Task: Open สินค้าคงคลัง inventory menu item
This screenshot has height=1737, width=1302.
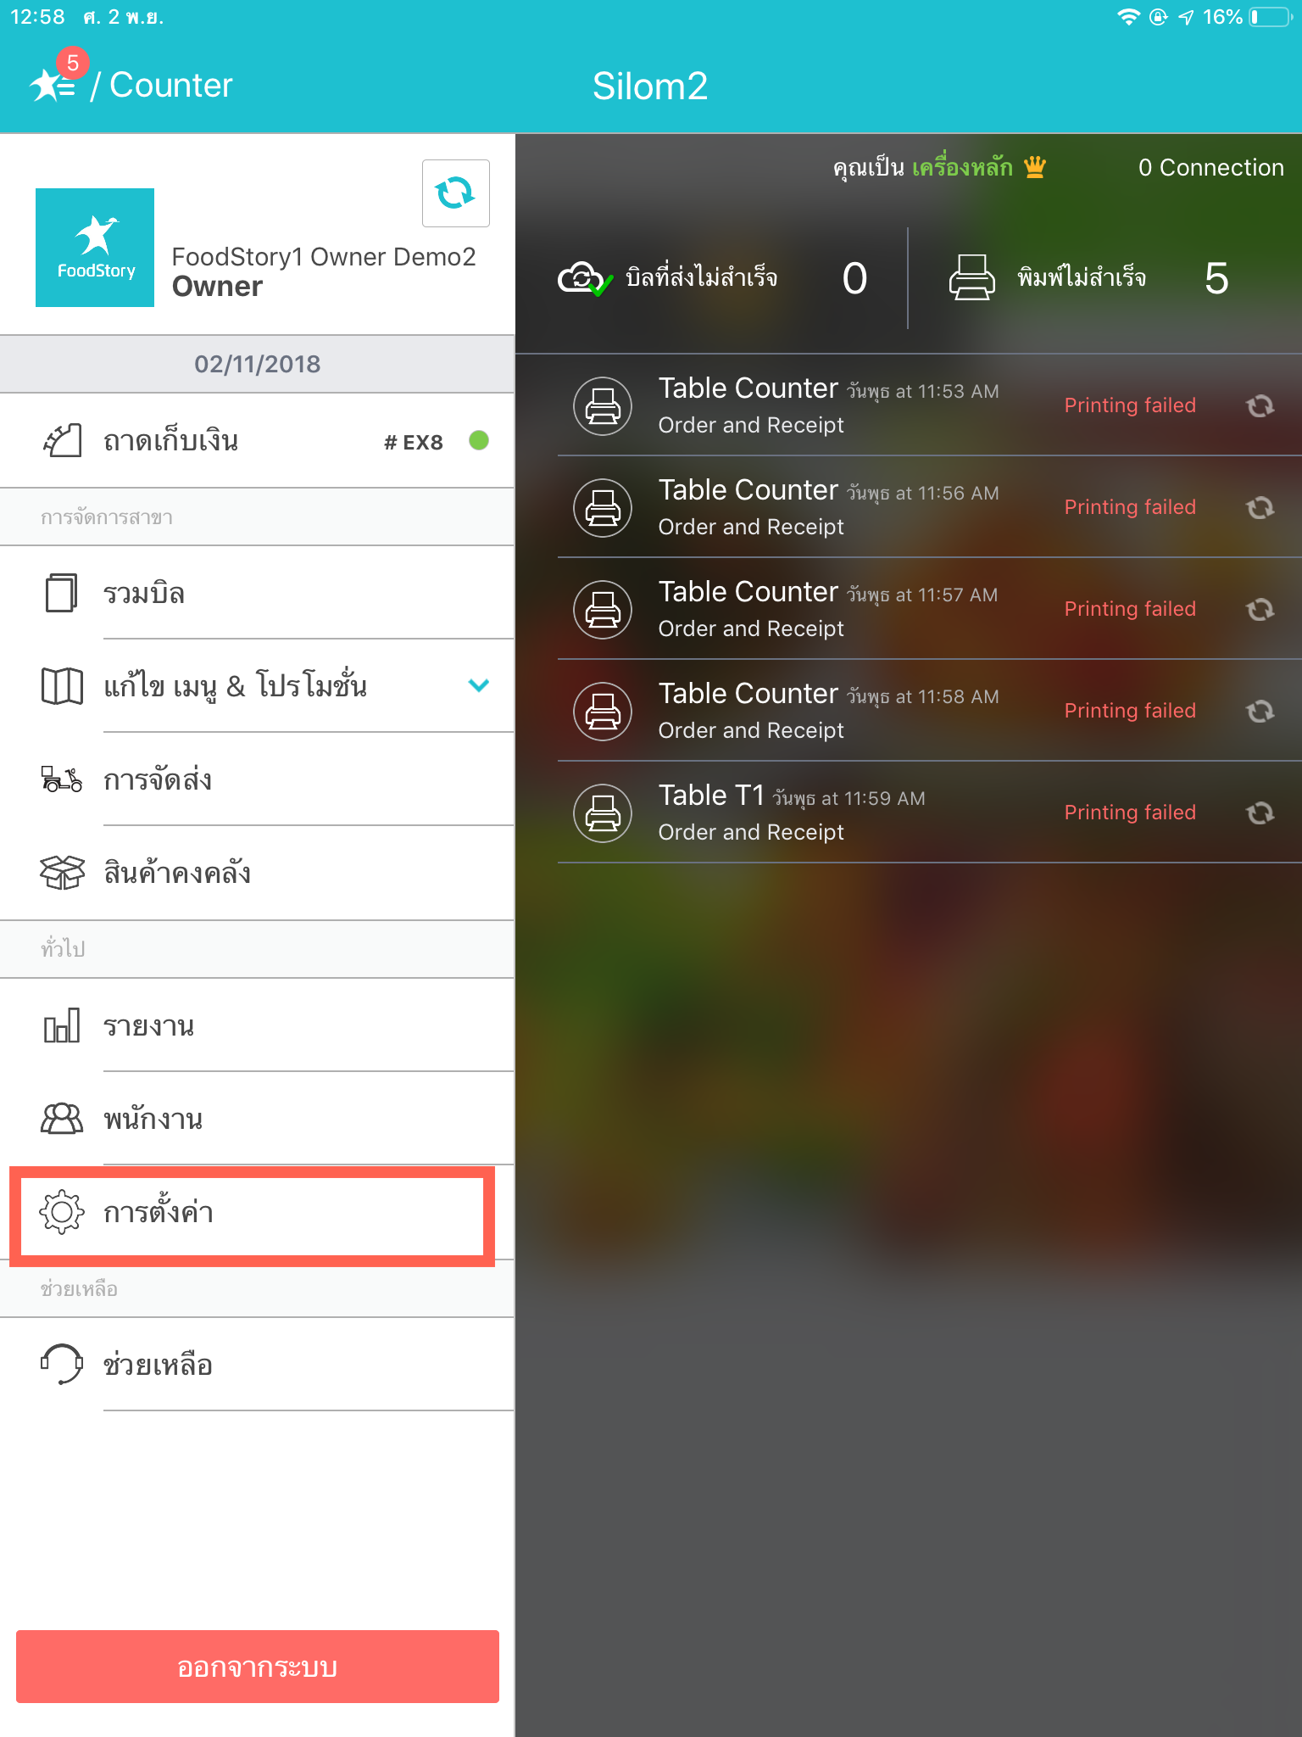Action: 258,873
